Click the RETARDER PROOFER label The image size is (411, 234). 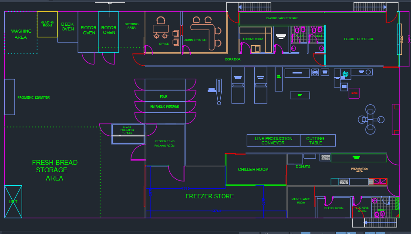(165, 107)
